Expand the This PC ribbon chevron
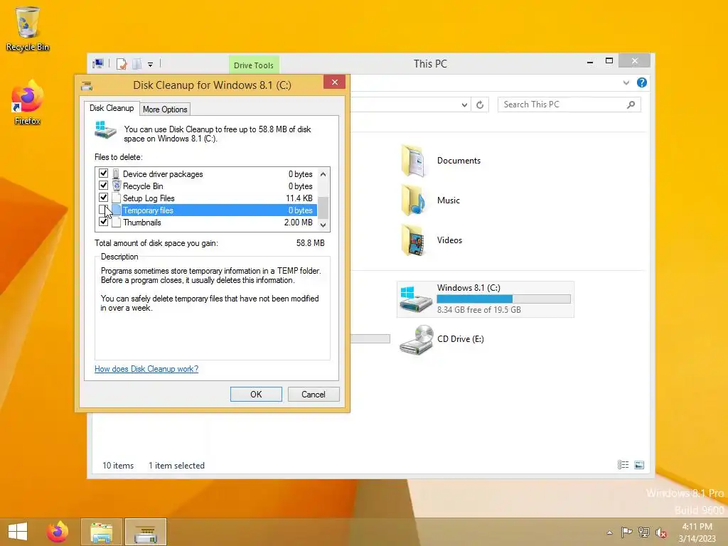The image size is (728, 546). tap(626, 82)
